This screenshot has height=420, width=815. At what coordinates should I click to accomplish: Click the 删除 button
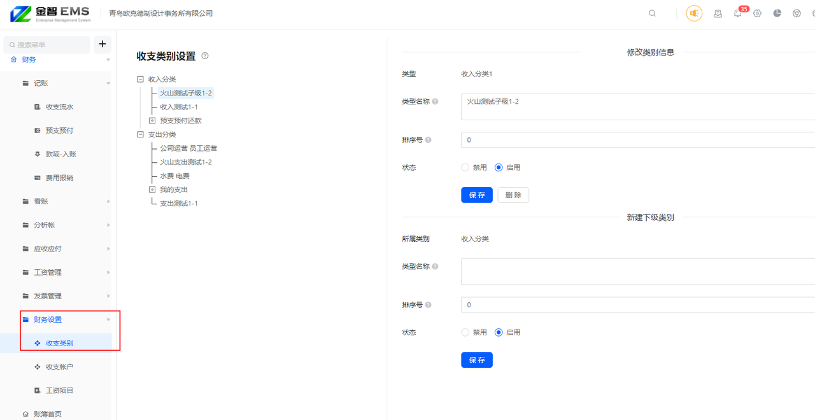tap(513, 195)
